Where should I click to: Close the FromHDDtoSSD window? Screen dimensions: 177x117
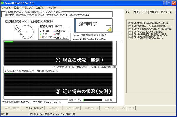(173, 3)
